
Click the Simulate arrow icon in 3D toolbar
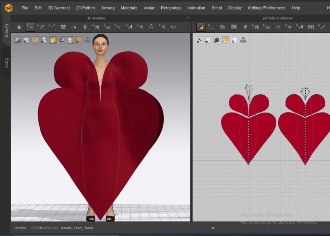point(19,27)
